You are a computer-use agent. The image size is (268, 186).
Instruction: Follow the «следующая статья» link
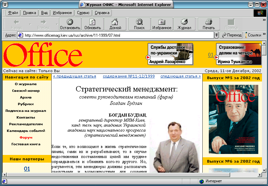click(181, 76)
